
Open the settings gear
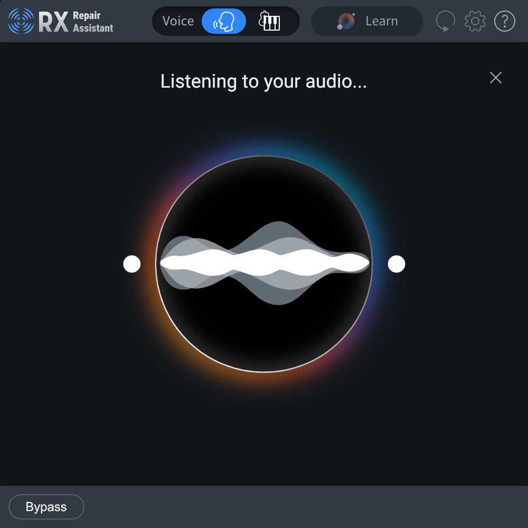[475, 21]
